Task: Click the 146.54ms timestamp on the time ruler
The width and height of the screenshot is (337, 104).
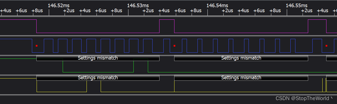Action: pyautogui.click(x=217, y=5)
